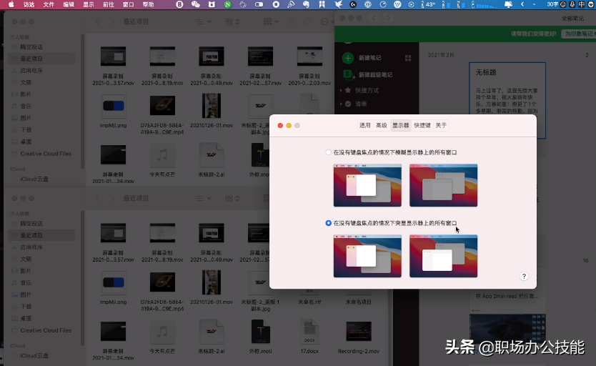Select 下载 in upper Finder sidebar
This screenshot has width=596, height=366.
pyautogui.click(x=41, y=130)
